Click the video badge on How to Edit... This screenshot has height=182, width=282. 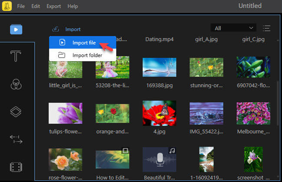(x=125, y=150)
